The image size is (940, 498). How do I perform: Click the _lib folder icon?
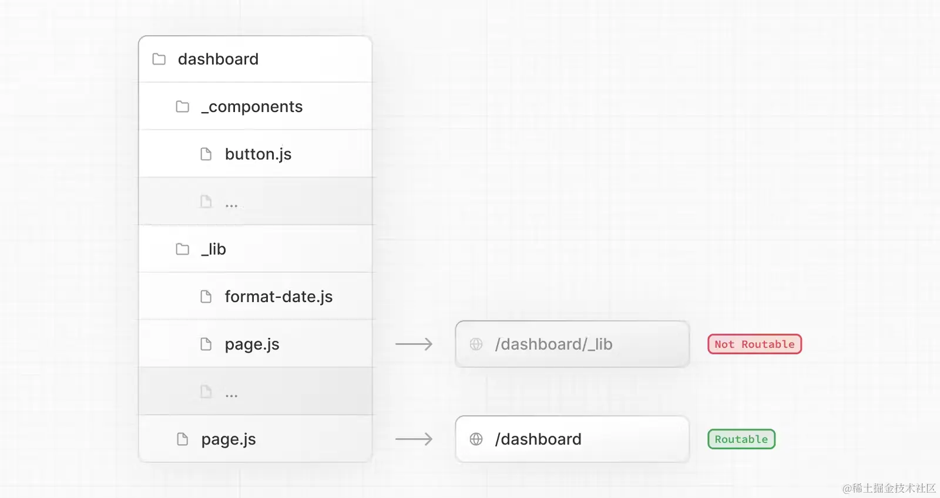pyautogui.click(x=183, y=249)
